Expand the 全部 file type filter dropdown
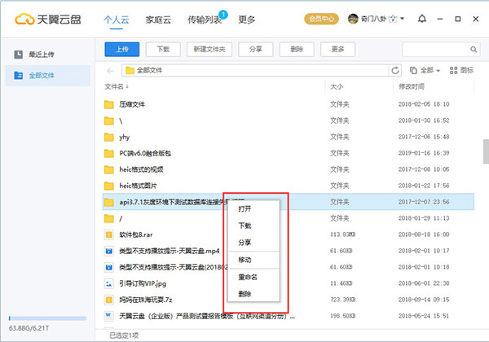 427,70
